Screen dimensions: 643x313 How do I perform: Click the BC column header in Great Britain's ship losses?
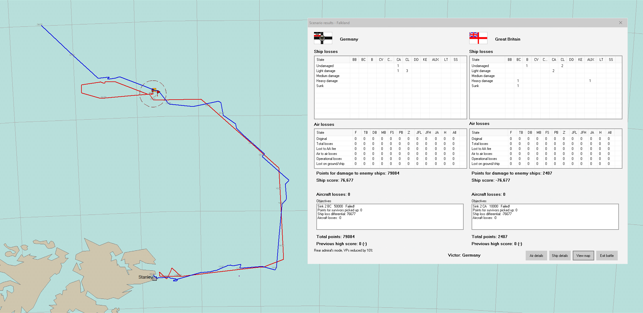click(518, 60)
